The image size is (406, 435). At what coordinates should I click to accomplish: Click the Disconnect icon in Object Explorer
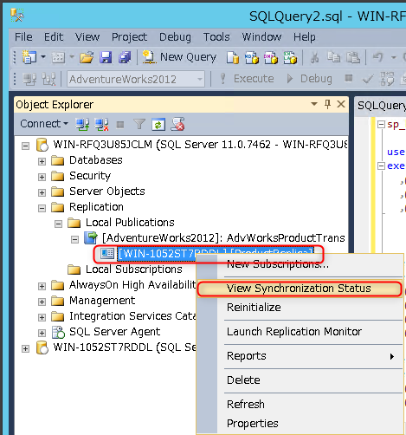coord(101,125)
